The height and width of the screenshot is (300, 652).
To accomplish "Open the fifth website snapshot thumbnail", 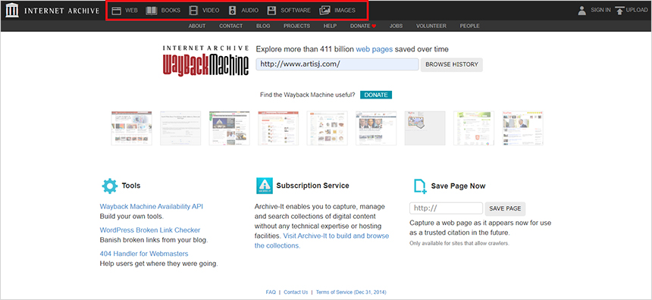I will pyautogui.click(x=328, y=128).
